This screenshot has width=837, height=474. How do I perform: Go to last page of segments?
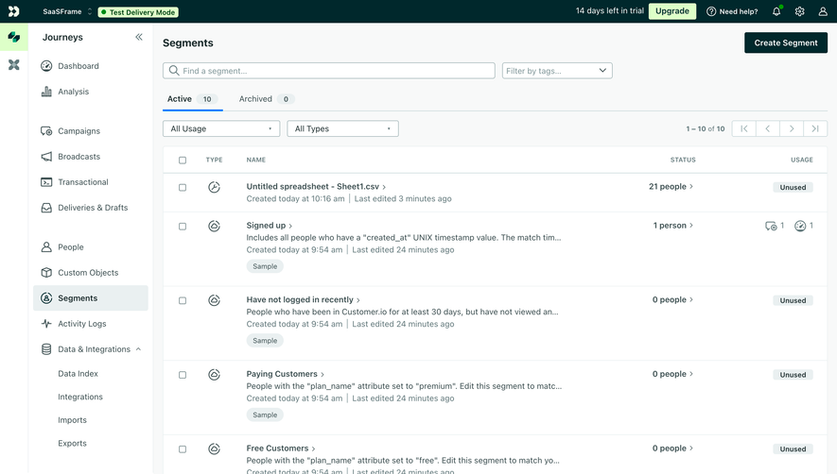point(815,128)
